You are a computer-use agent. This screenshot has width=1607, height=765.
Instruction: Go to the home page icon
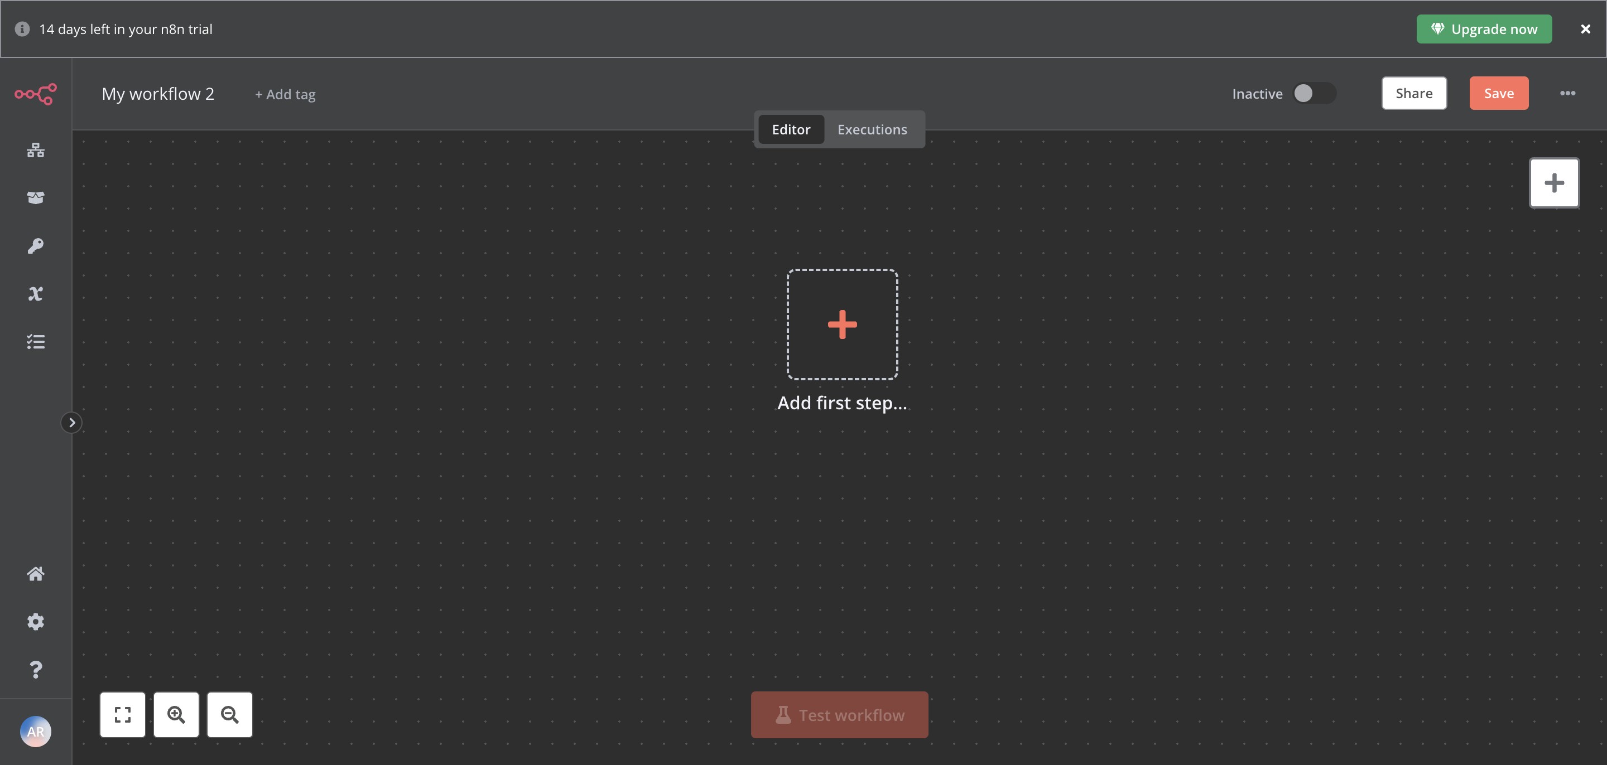36,574
